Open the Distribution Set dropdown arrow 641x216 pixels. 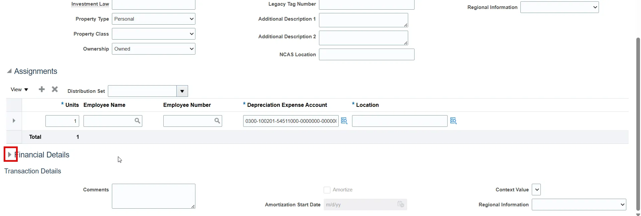coord(182,91)
